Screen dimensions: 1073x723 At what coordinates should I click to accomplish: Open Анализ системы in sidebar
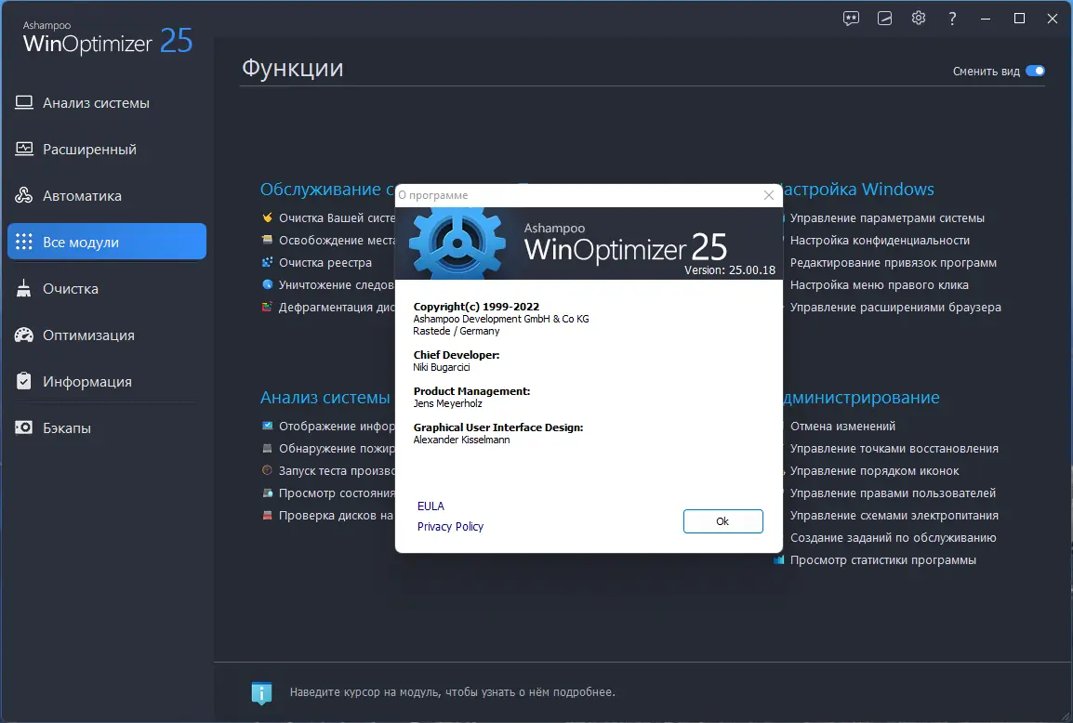(x=107, y=102)
